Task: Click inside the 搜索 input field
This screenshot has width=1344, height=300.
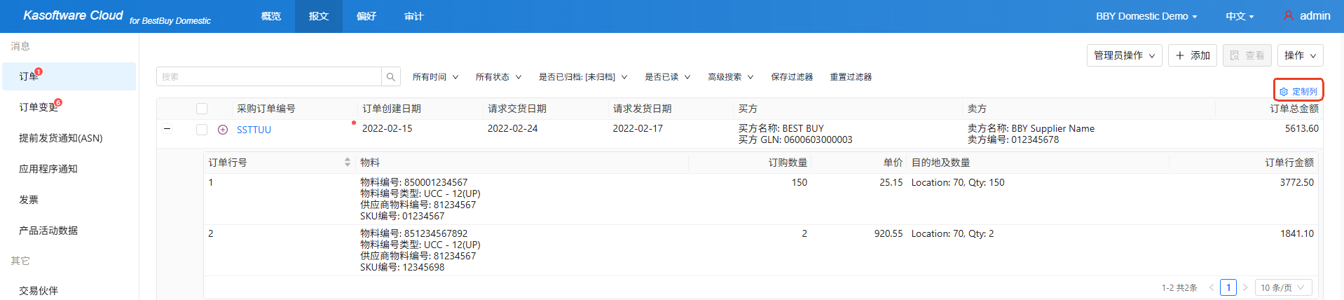Action: point(270,77)
